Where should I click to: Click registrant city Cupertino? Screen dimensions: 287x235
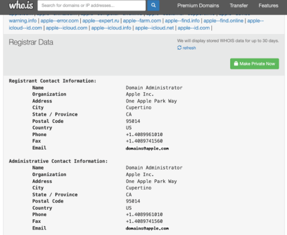click(139, 107)
